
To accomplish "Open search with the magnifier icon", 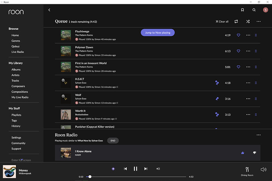I will click(254, 10).
